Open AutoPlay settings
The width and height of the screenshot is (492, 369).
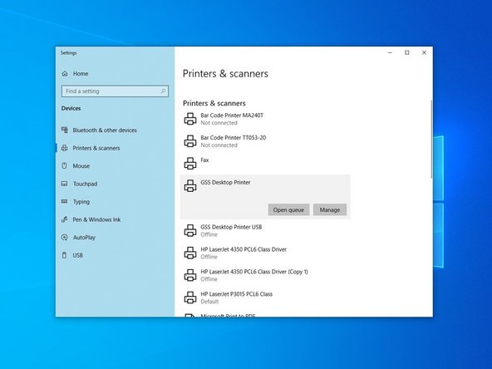(x=84, y=238)
